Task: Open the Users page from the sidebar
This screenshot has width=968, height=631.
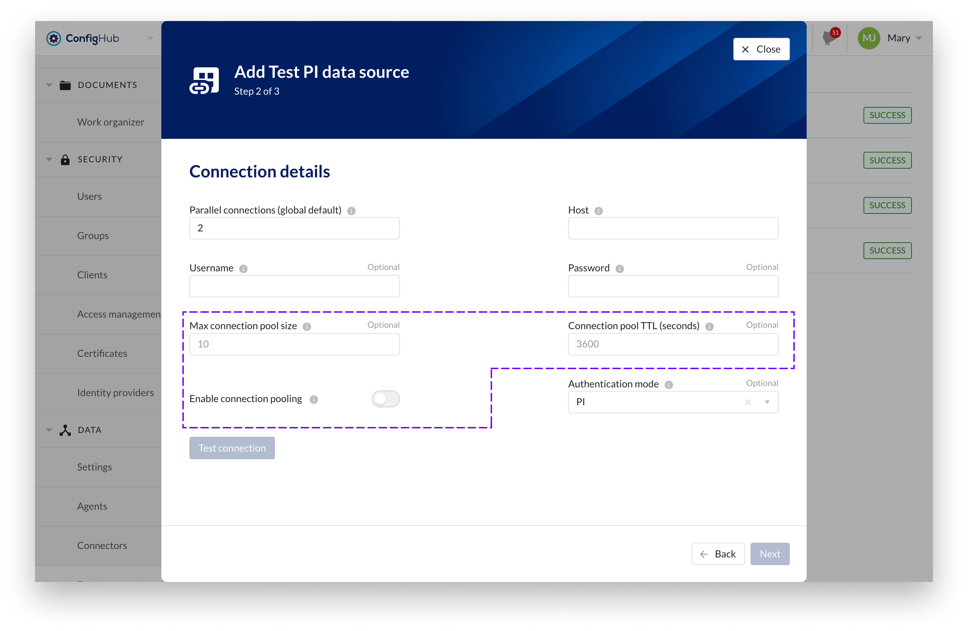Action: [x=89, y=196]
